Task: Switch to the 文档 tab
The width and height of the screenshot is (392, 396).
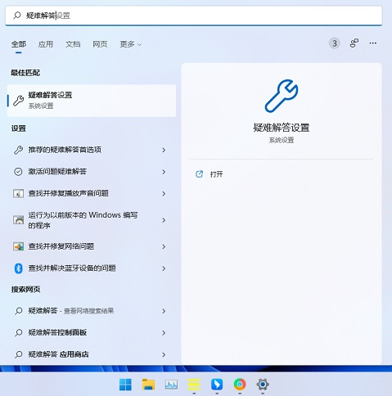Action: point(73,44)
